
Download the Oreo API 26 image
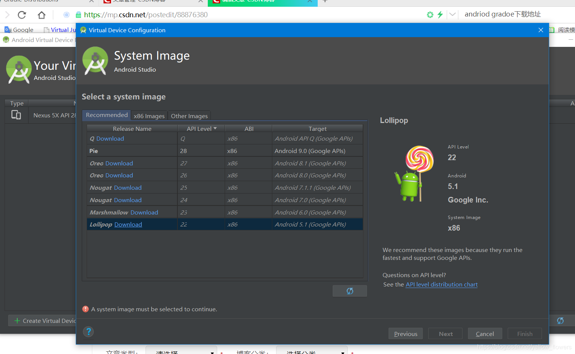(119, 175)
